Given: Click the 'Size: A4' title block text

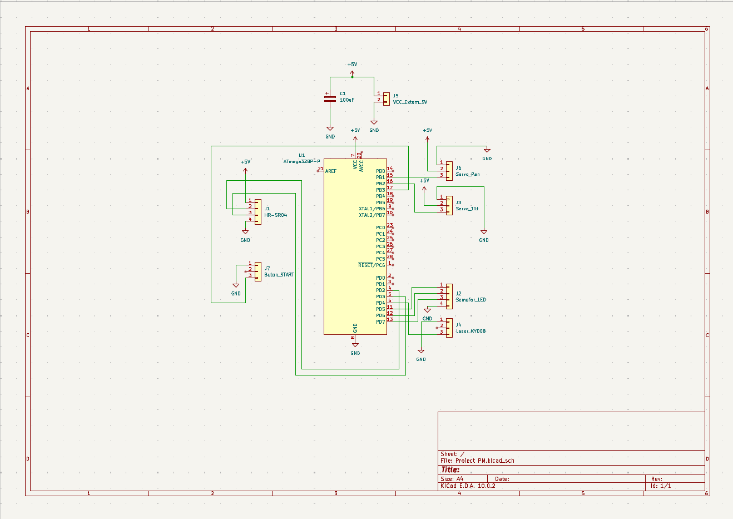Looking at the screenshot, I should click(x=452, y=478).
